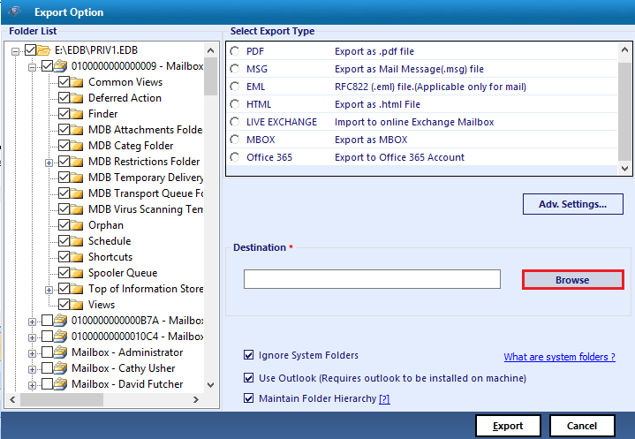Click the Browse button
635x439 pixels.
[x=572, y=280]
